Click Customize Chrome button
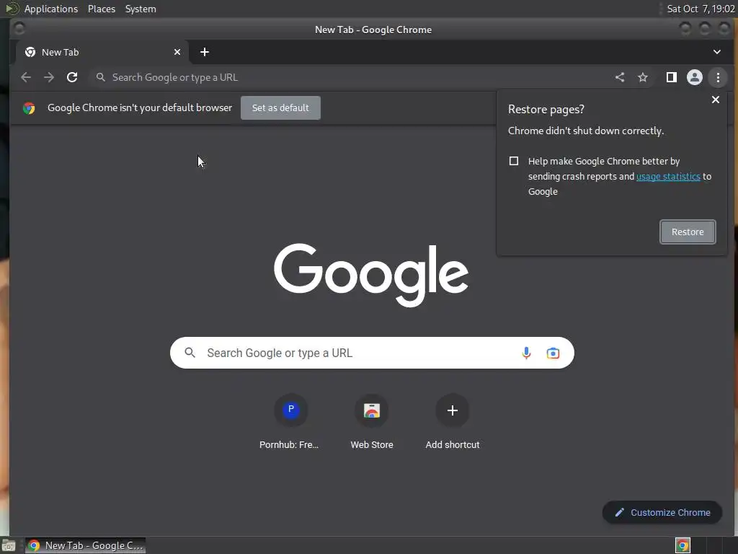This screenshot has height=554, width=738. (662, 513)
